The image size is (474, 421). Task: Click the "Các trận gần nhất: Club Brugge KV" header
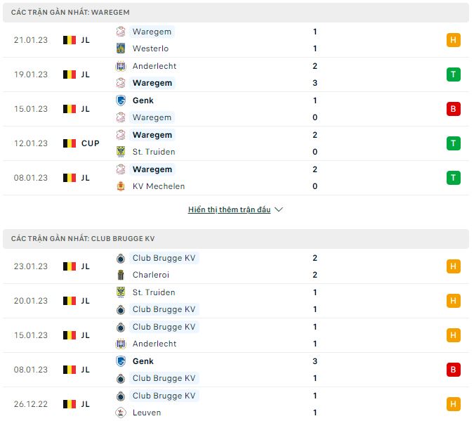pyautogui.click(x=83, y=239)
